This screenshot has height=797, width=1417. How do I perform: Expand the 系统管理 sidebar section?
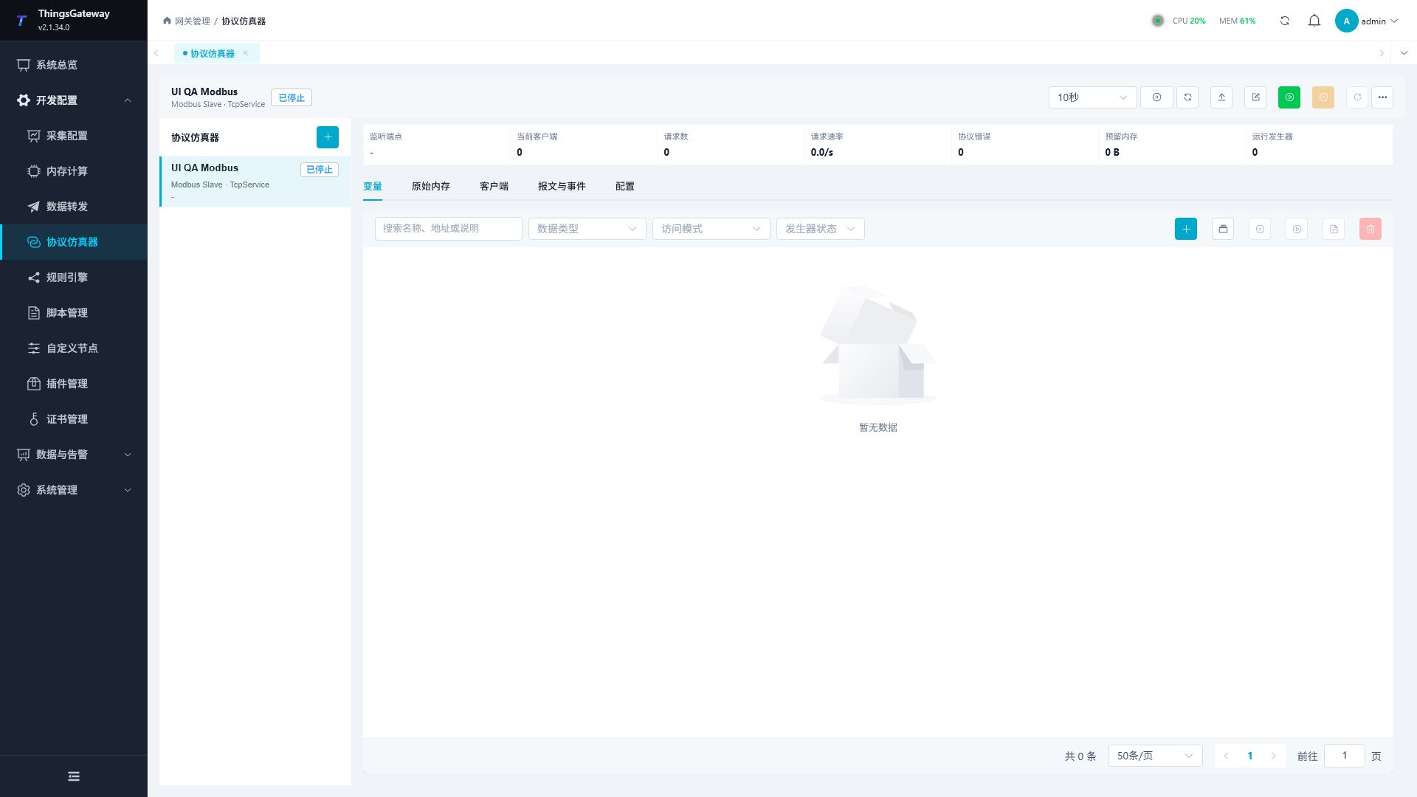(74, 490)
